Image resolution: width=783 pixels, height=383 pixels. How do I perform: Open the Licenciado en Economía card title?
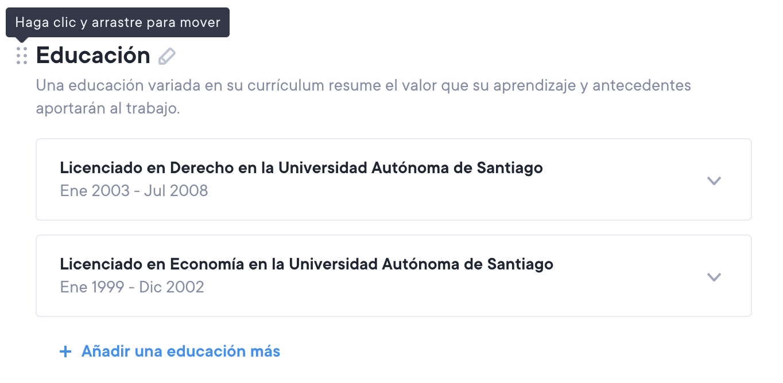point(306,264)
